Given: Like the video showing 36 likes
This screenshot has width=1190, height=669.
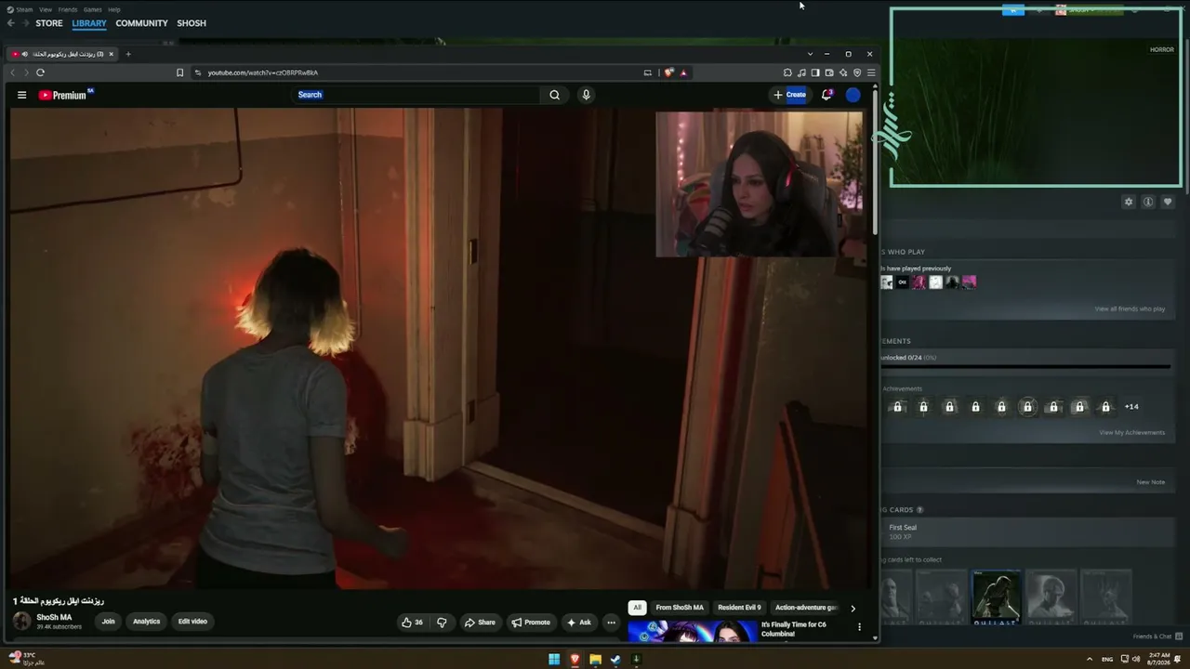Looking at the screenshot, I should click(413, 623).
